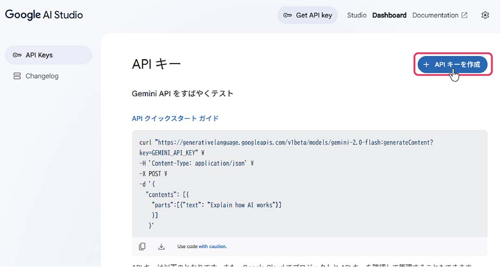Screen dimensions: 501x267
Task: Click the Changelog sidebar icon
Action: click(x=17, y=76)
